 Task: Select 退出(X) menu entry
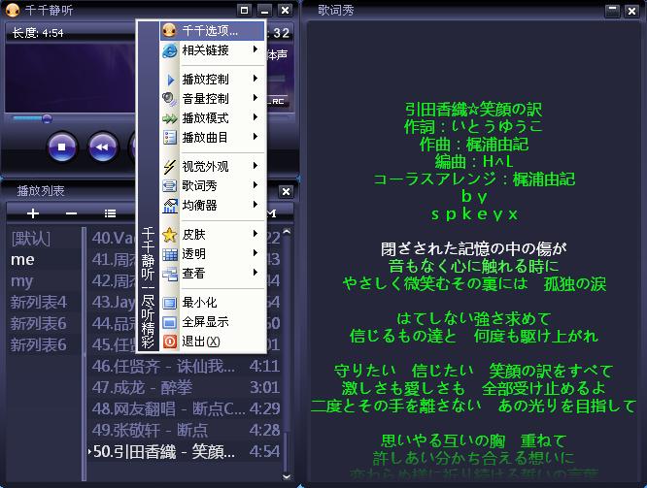(x=212, y=342)
